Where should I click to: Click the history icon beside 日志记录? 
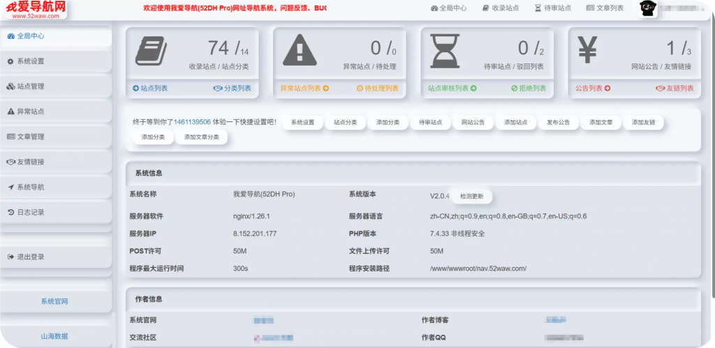[x=10, y=212]
